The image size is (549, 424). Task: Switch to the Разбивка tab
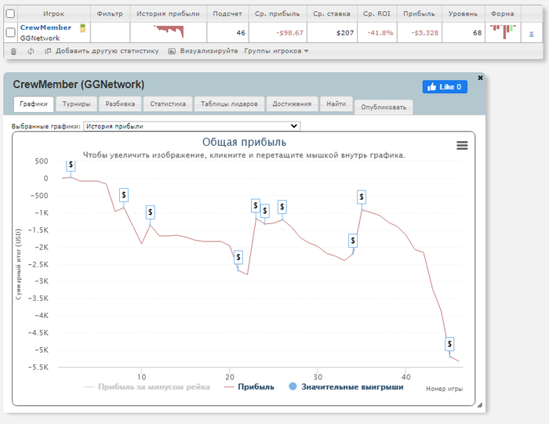120,104
